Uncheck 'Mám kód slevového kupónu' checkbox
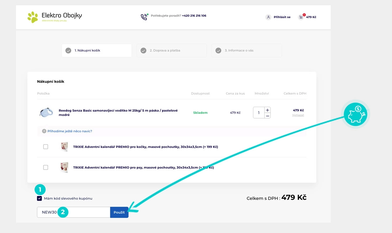Image resolution: width=392 pixels, height=233 pixels. pos(40,198)
